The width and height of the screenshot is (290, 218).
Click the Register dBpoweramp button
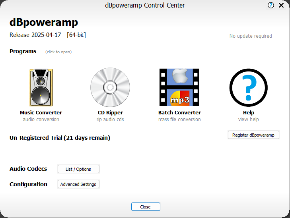click(x=253, y=135)
